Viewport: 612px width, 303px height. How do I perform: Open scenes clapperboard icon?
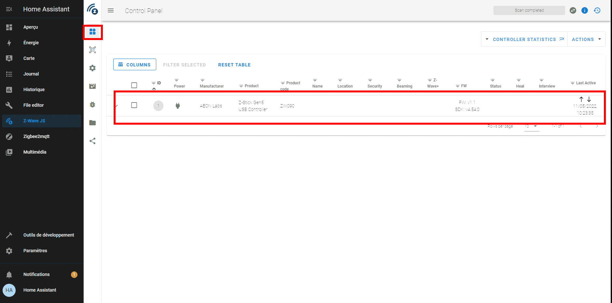(92, 86)
